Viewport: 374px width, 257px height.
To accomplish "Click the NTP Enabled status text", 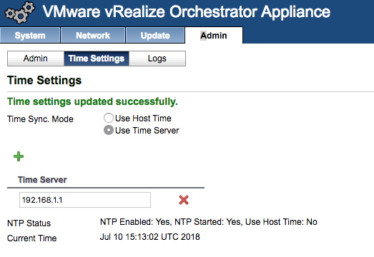I will tap(209, 222).
